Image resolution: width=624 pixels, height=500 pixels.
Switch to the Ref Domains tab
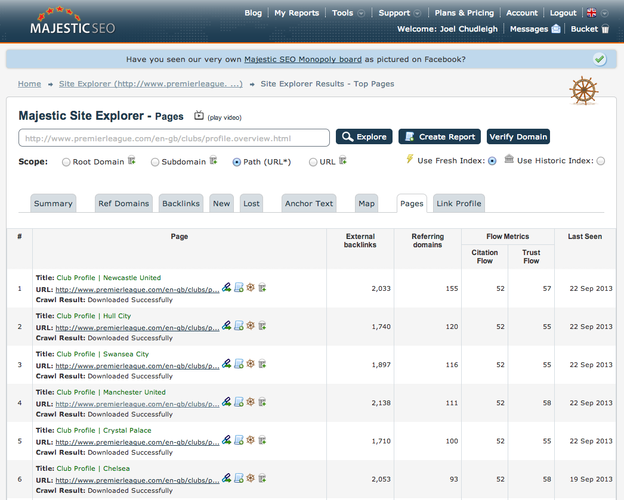point(123,203)
